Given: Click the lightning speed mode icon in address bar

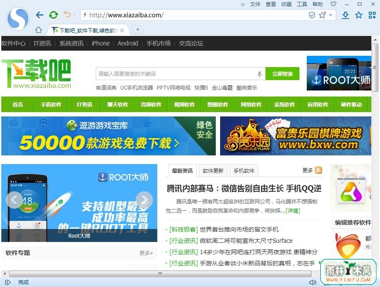Looking at the screenshot, I should point(85,15).
